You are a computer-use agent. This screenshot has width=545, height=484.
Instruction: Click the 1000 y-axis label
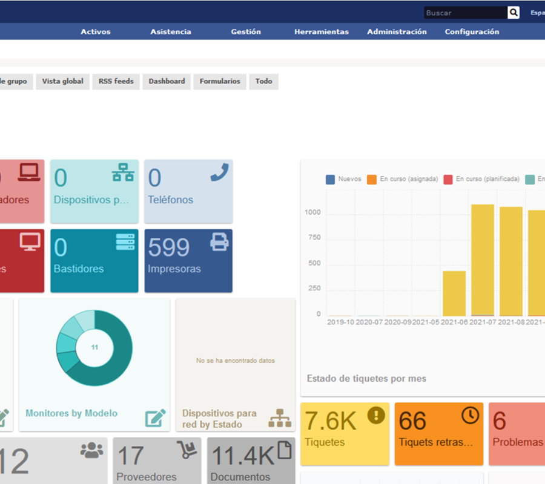(312, 212)
